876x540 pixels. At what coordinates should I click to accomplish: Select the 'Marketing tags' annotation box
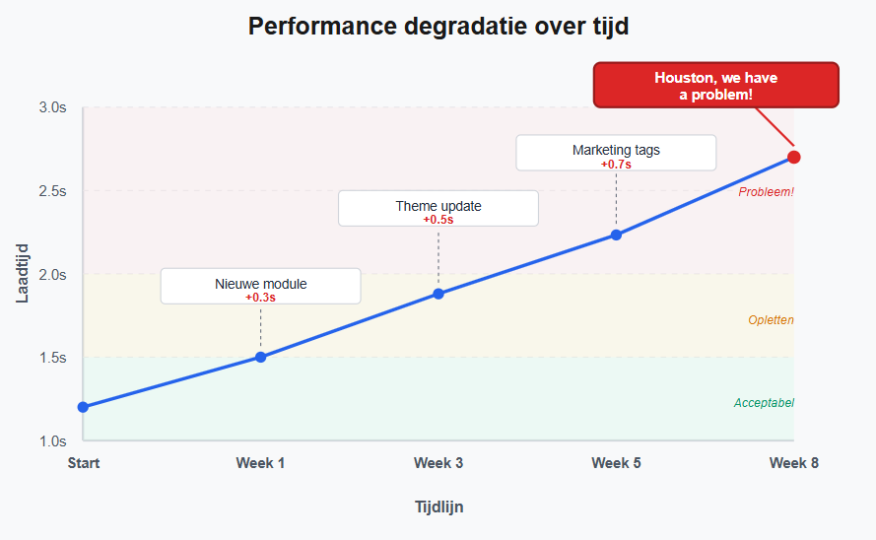coord(616,153)
